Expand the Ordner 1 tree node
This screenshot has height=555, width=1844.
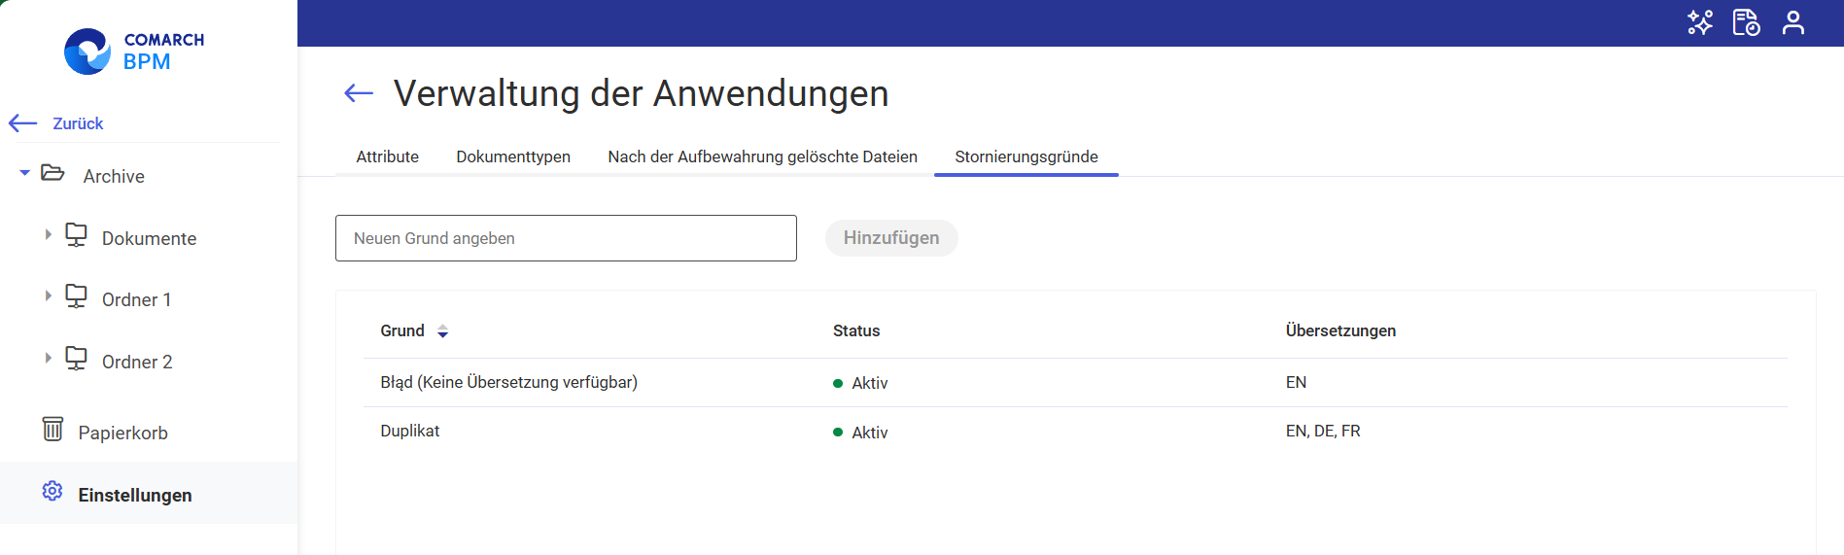[48, 295]
